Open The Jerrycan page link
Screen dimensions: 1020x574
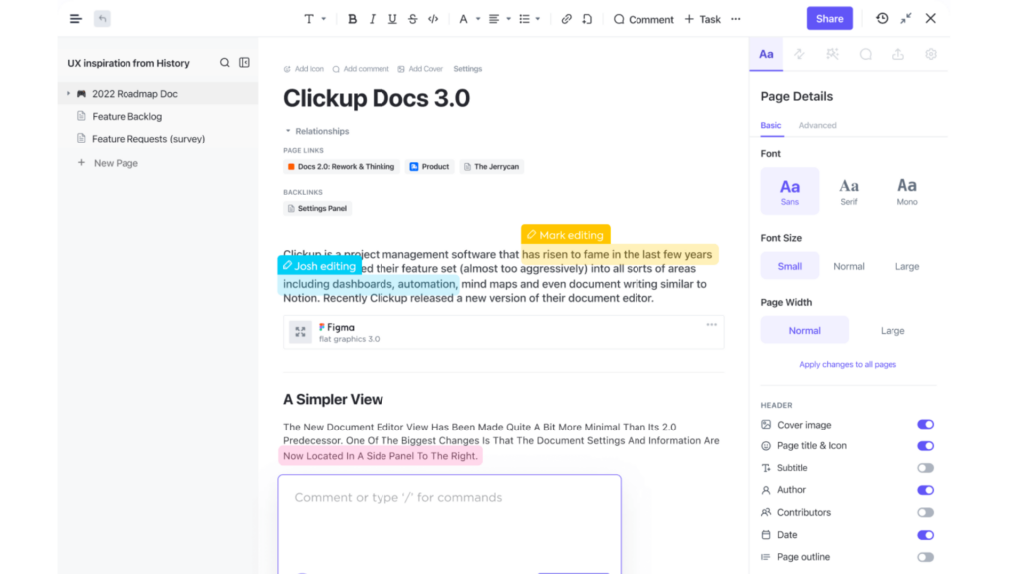tap(491, 167)
